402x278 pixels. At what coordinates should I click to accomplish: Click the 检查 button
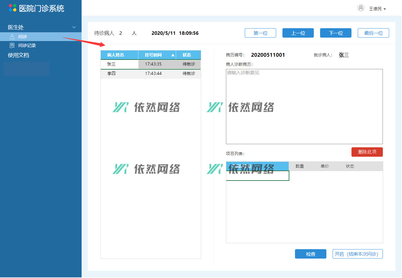310,254
